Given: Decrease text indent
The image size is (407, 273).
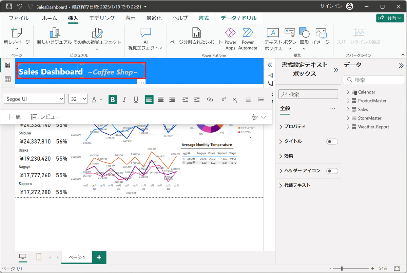Looking at the screenshot, I should (185, 99).
